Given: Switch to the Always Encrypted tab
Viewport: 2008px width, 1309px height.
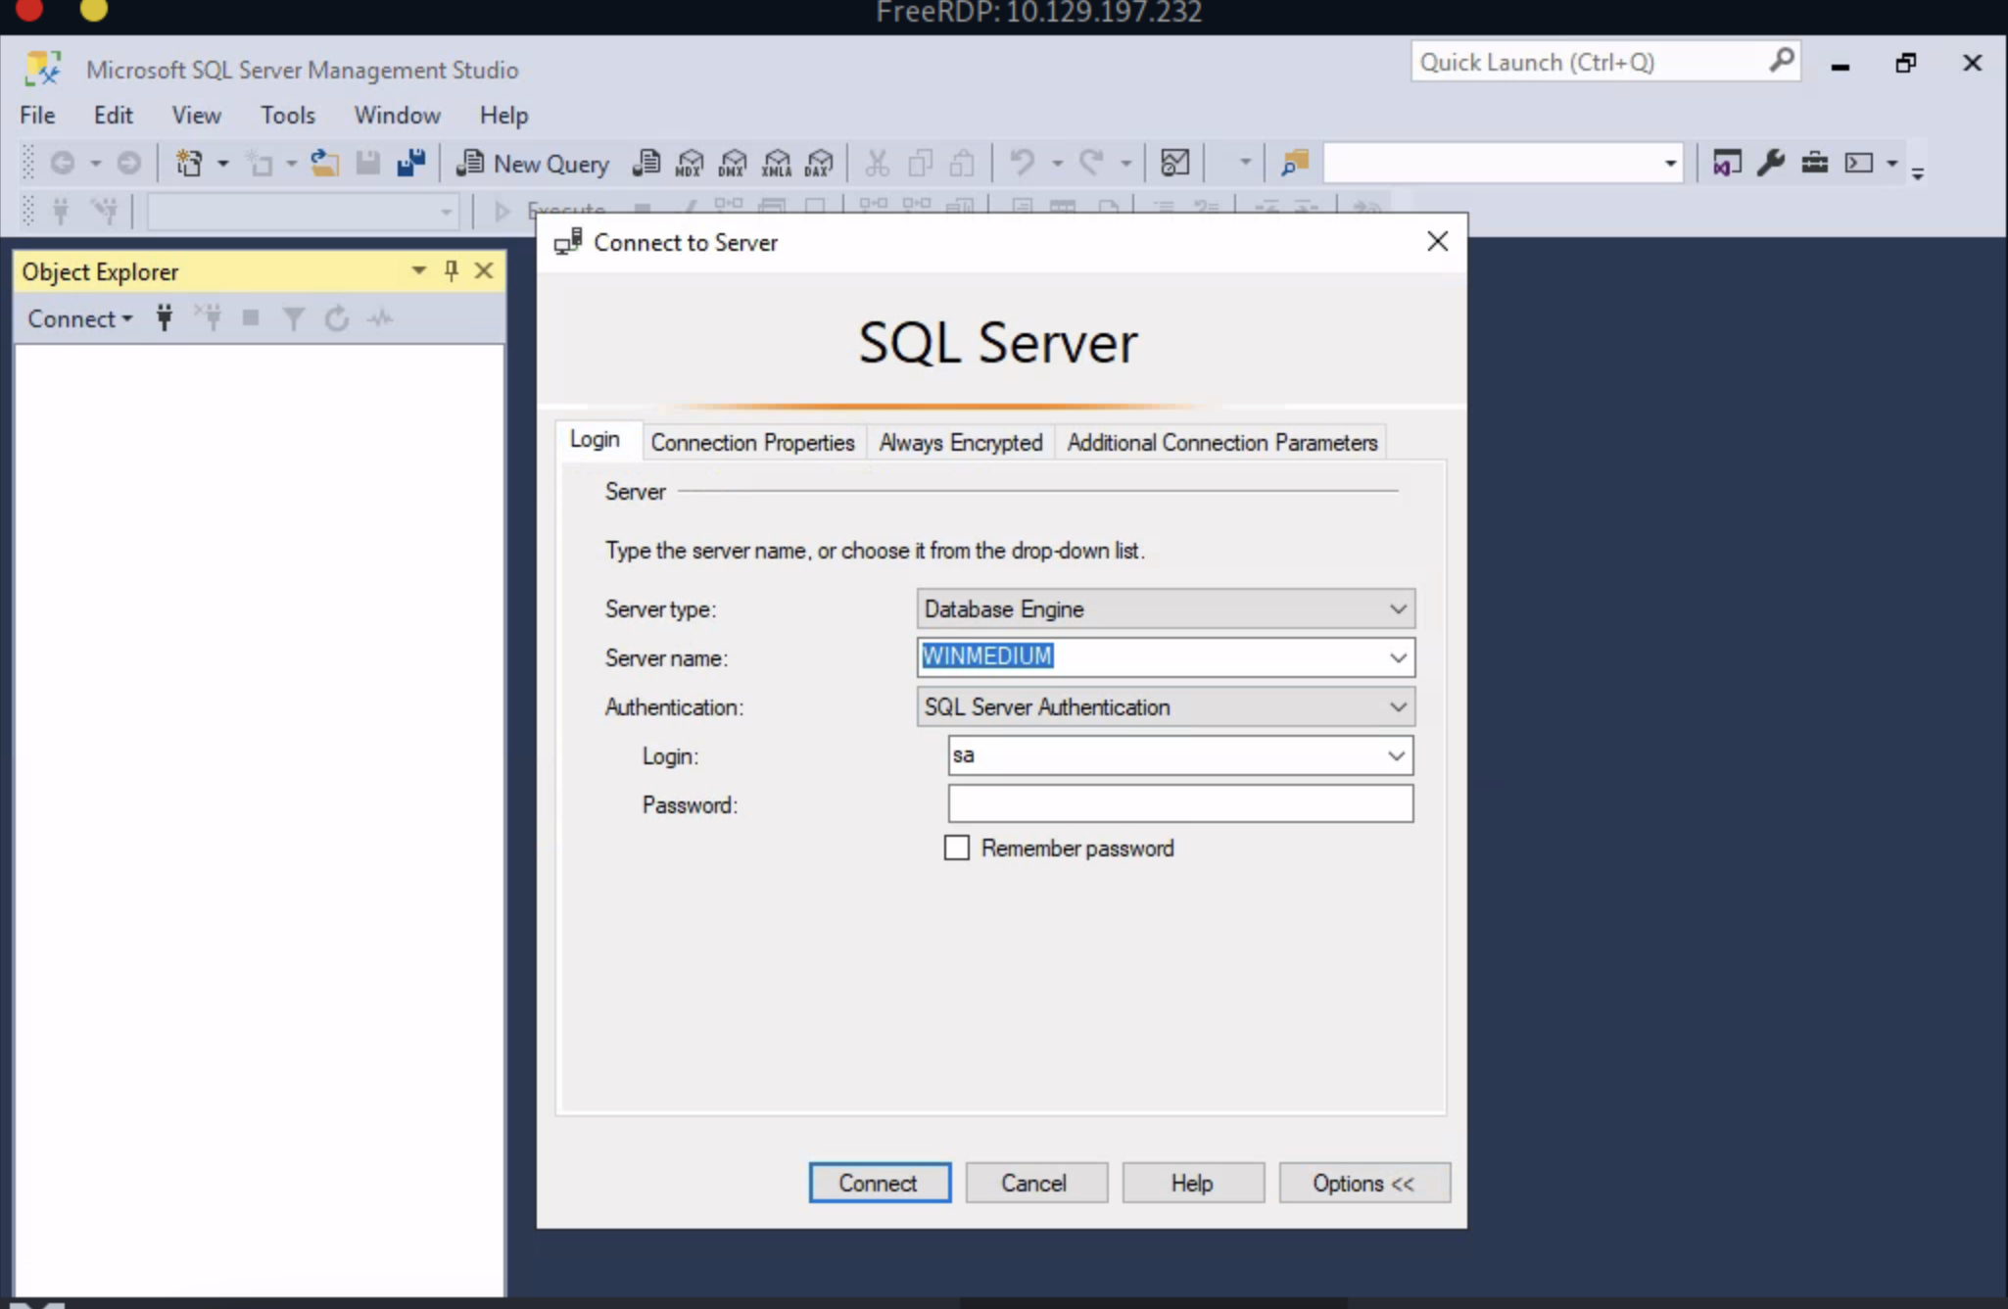Looking at the screenshot, I should (x=960, y=442).
